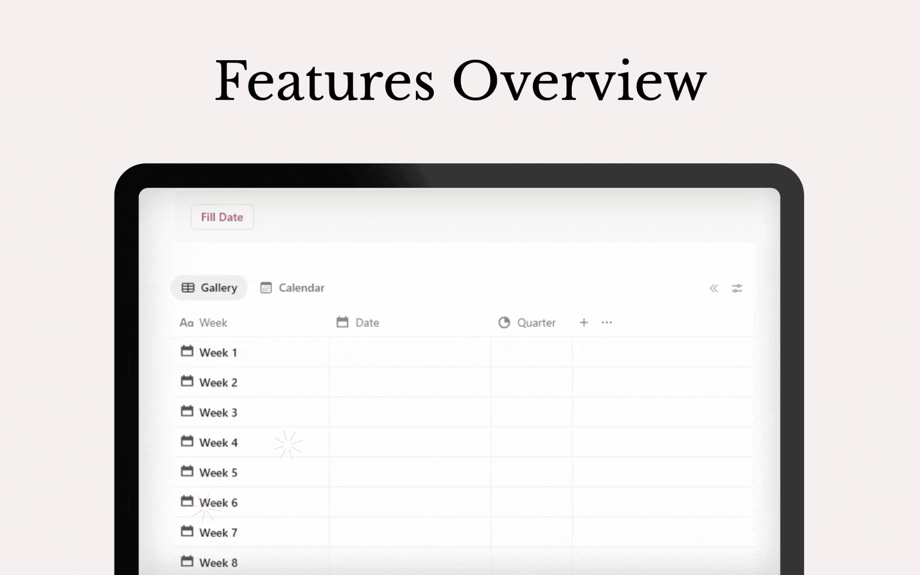Click the calendar icon beside Week 7
This screenshot has width=920, height=575.
187,532
